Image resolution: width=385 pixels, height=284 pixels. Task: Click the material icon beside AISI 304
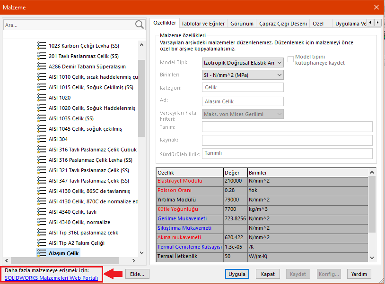click(42, 139)
